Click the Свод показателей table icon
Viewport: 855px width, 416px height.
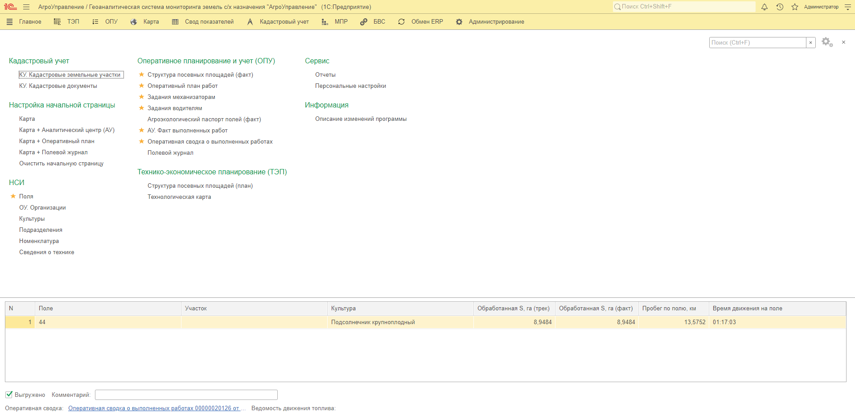pyautogui.click(x=175, y=22)
